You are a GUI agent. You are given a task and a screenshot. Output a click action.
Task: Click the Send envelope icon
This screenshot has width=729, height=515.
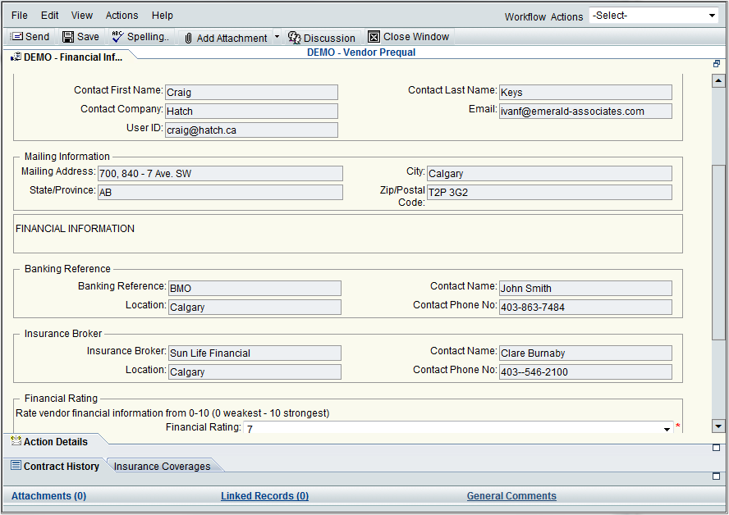tap(16, 37)
